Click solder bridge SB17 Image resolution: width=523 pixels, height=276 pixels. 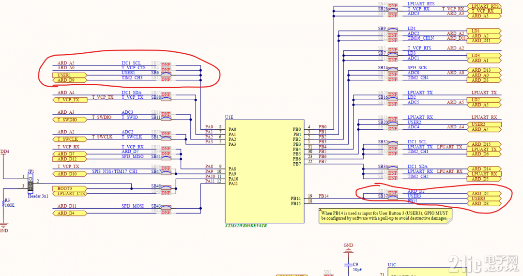(166, 138)
